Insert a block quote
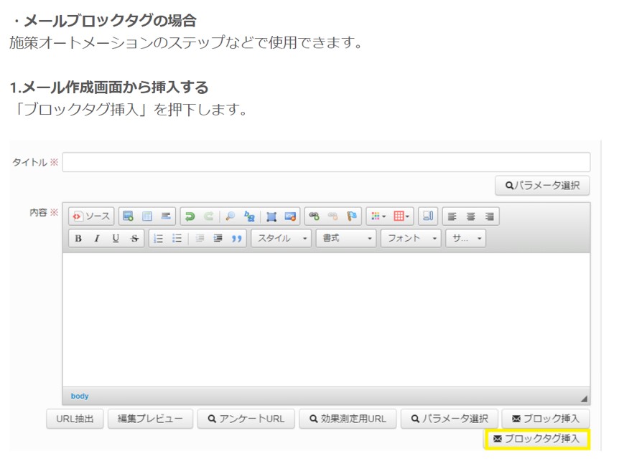 [x=236, y=239]
